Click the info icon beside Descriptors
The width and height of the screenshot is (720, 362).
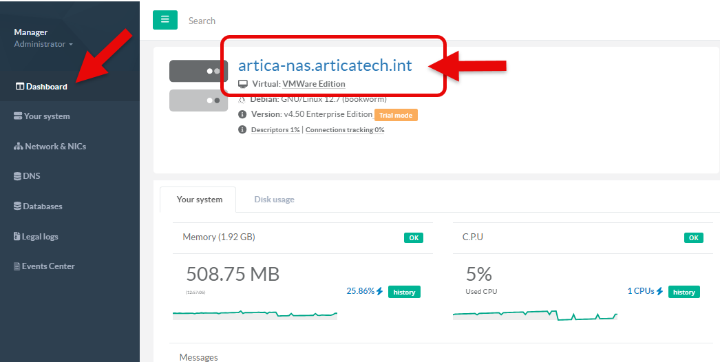[x=242, y=129]
